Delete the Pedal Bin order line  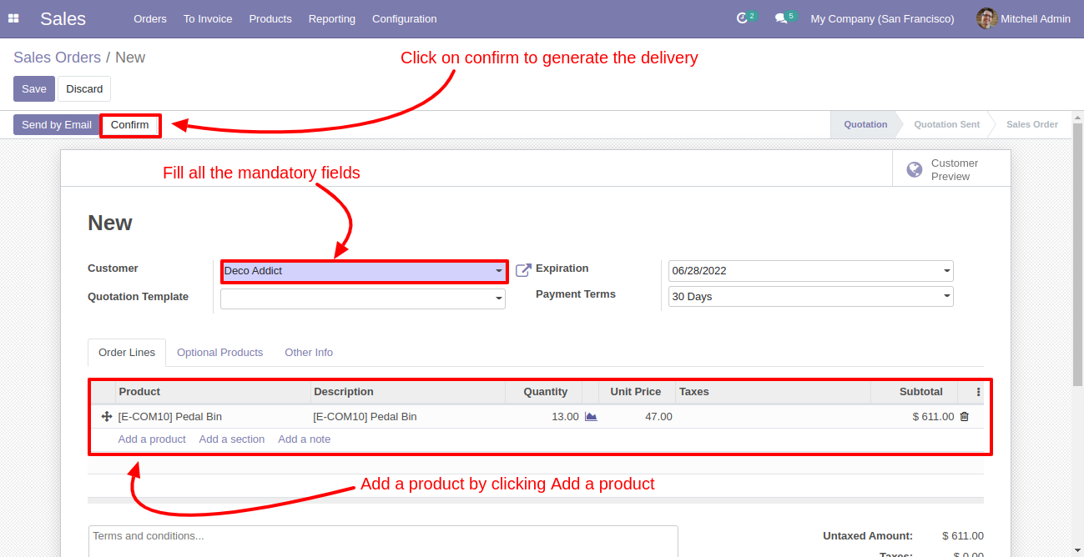[x=965, y=417]
